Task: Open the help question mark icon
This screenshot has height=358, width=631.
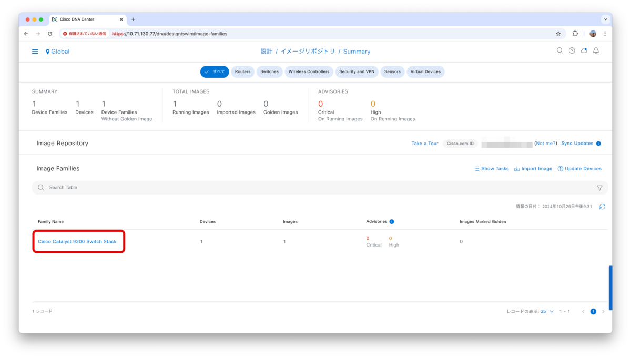Action: (572, 51)
